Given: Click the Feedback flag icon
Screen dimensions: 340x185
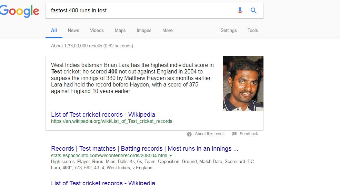Looking at the screenshot, I should tap(234, 134).
